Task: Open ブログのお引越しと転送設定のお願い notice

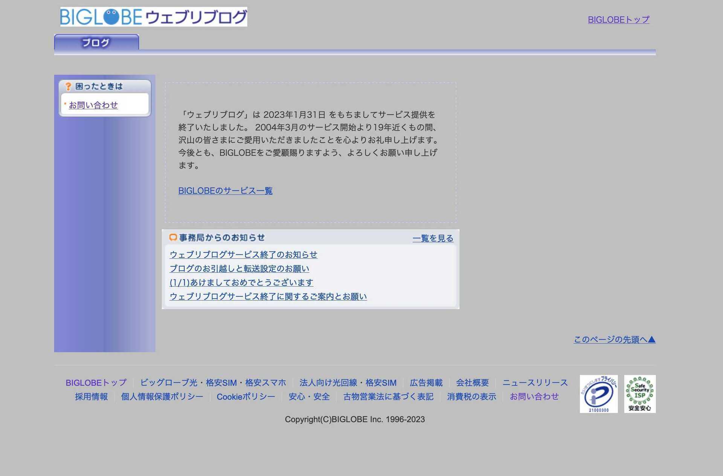Action: [x=239, y=269]
